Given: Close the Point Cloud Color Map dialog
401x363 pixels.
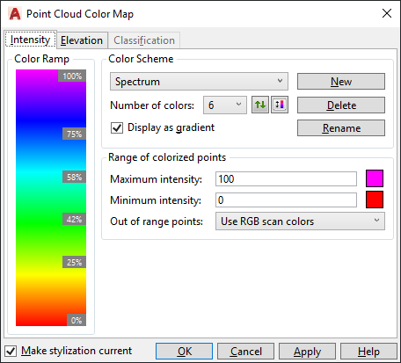Looking at the screenshot, I should (387, 13).
